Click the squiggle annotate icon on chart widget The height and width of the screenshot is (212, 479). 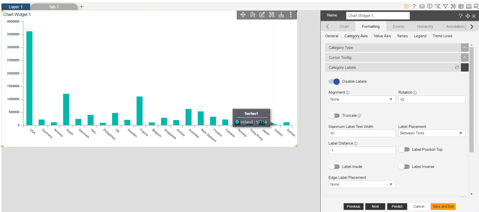click(253, 15)
